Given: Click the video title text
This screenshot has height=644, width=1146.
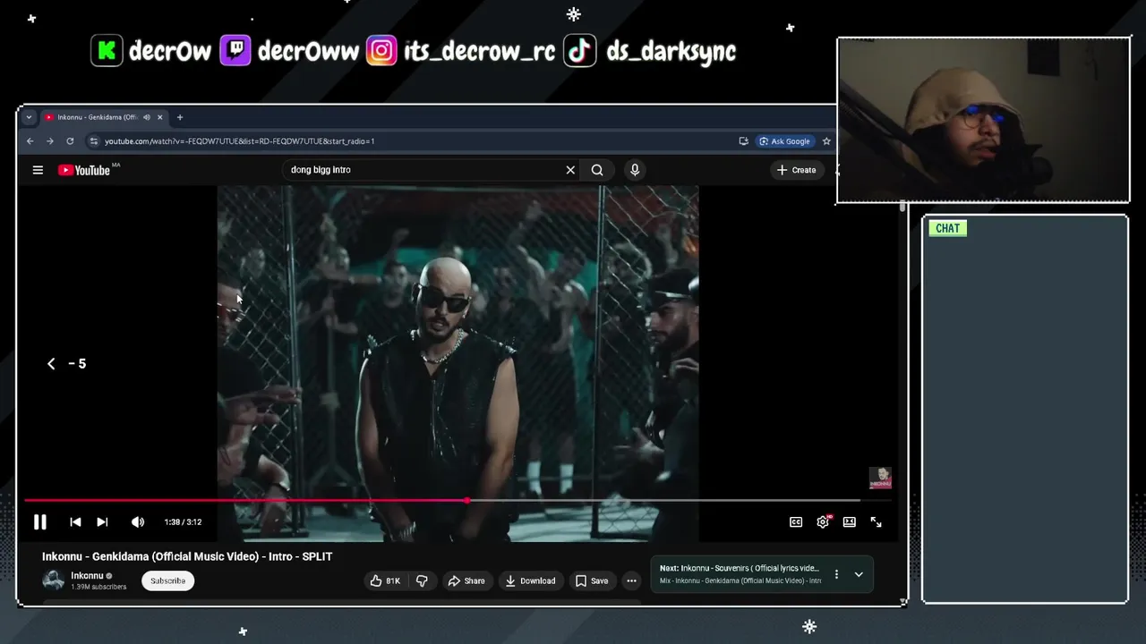Looking at the screenshot, I should coord(187,556).
